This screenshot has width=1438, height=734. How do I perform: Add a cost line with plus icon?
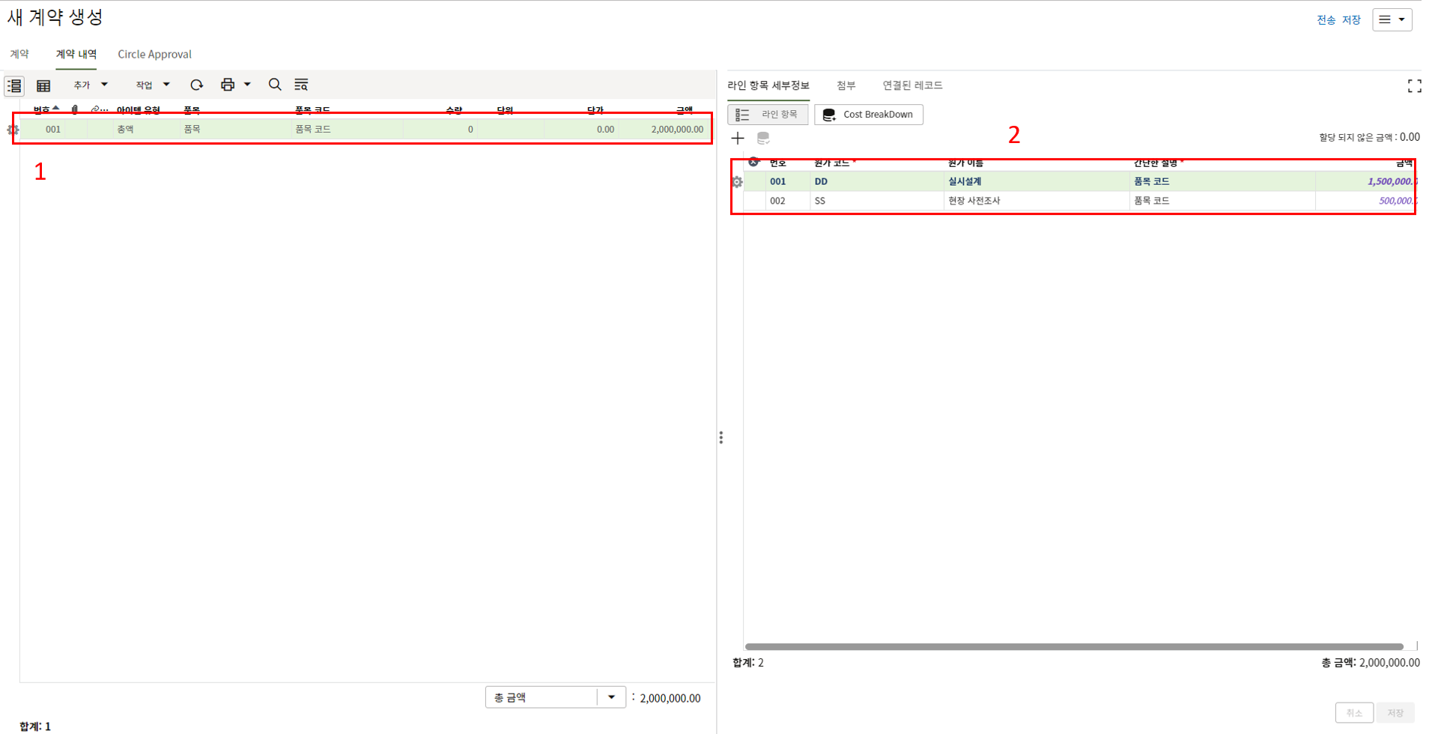738,138
